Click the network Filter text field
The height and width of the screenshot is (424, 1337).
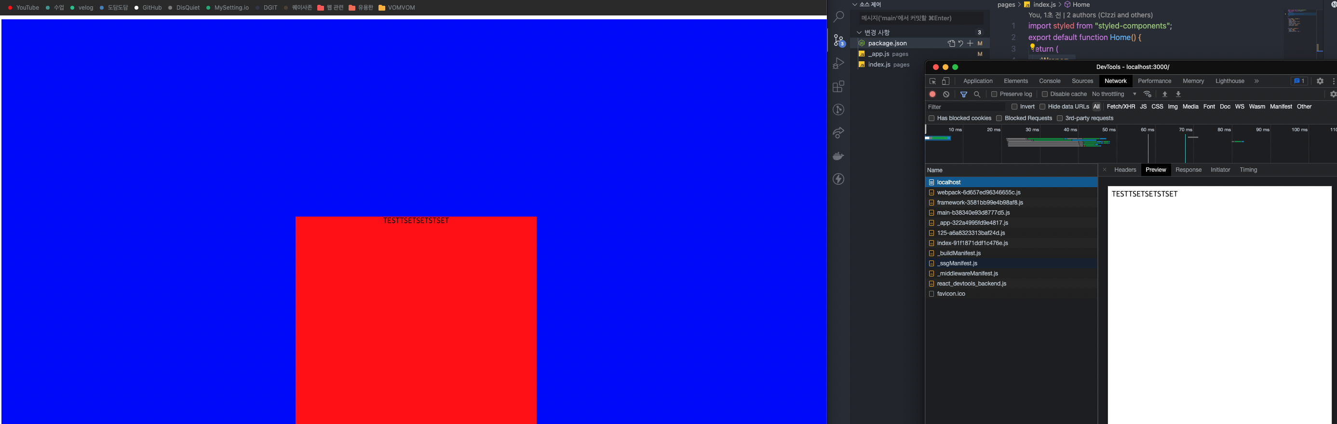965,107
